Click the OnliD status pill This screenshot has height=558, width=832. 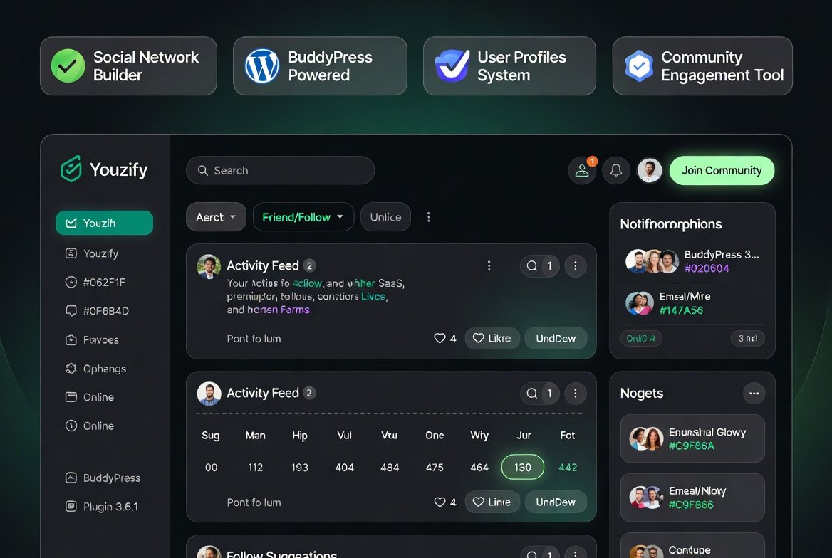[x=641, y=338]
